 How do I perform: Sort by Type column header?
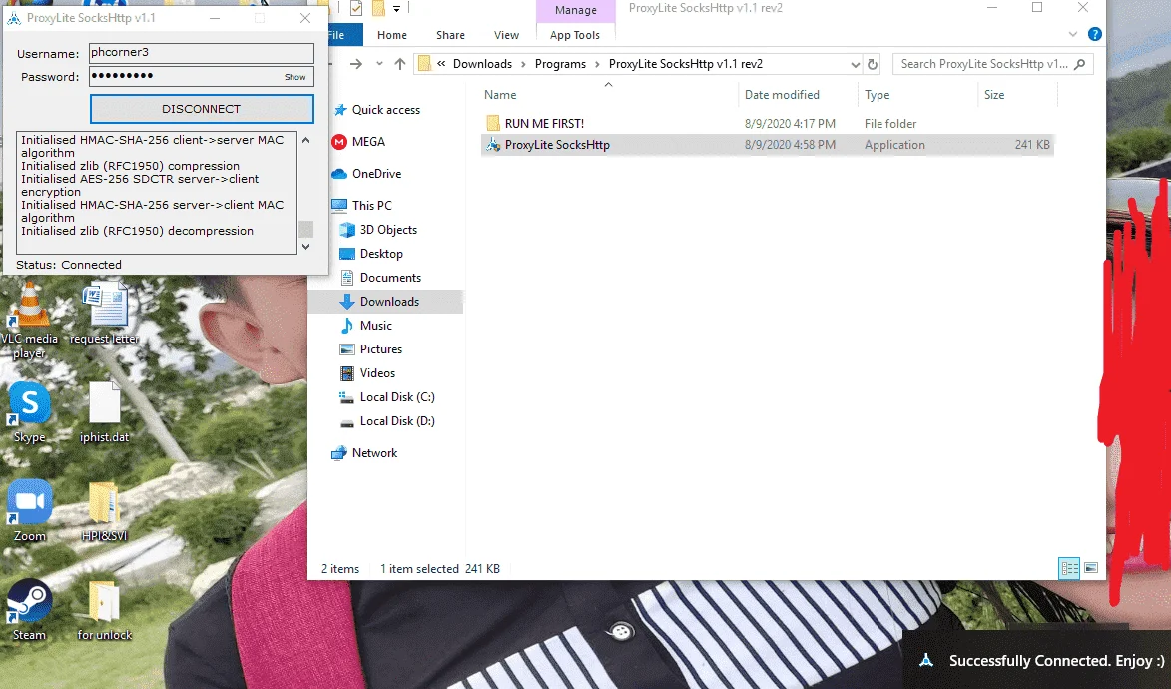(877, 95)
